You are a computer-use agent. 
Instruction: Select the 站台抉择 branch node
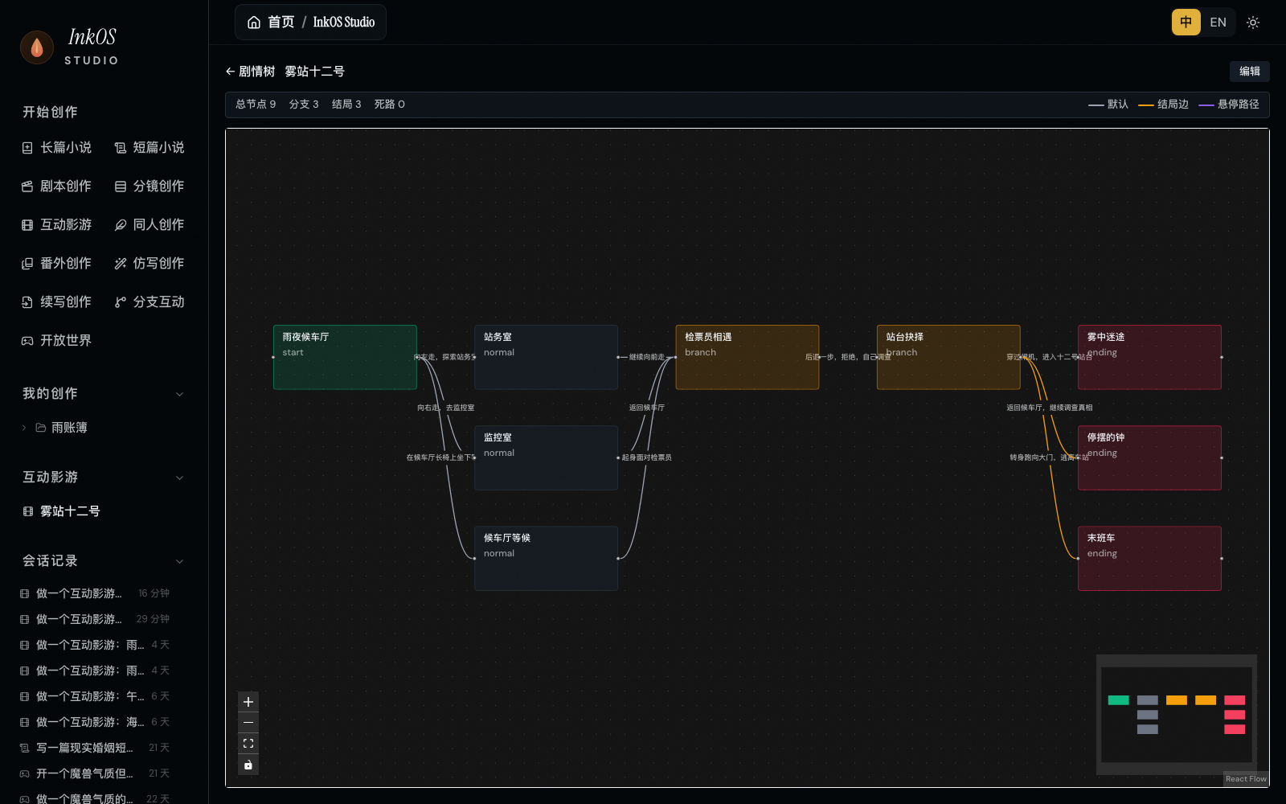[948, 357]
